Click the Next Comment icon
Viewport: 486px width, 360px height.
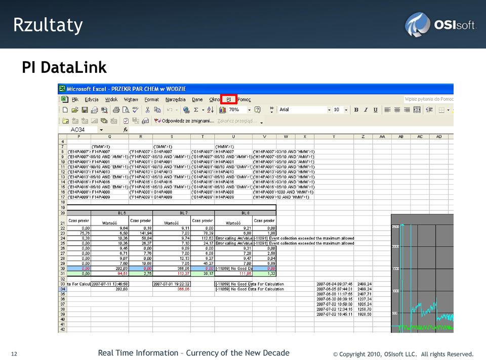(x=85, y=121)
